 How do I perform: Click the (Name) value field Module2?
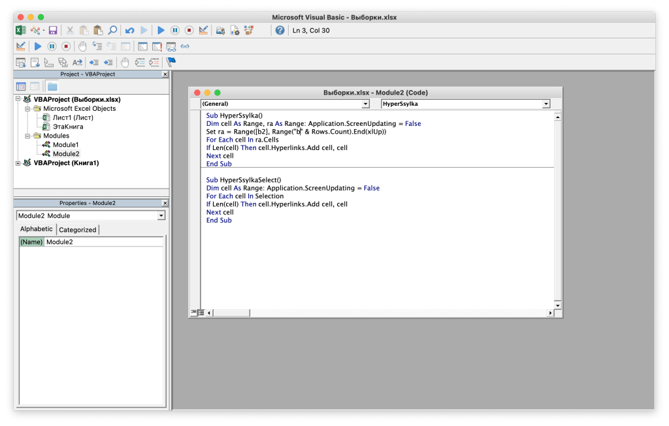pos(104,242)
